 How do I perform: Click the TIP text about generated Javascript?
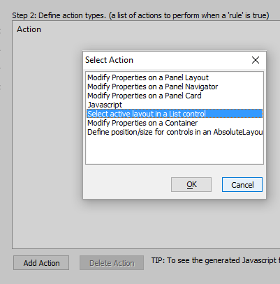215,260
